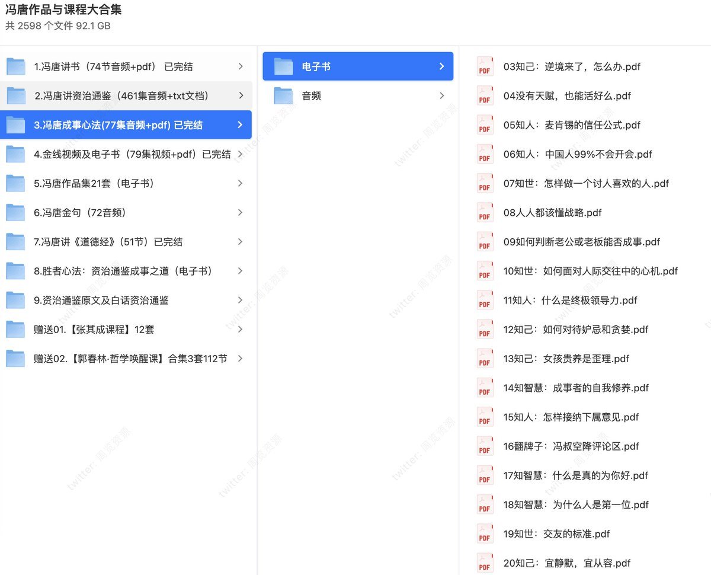Expand chevron of 8.胜者心法 folder
Viewport: 711px width, 575px height.
click(x=241, y=271)
